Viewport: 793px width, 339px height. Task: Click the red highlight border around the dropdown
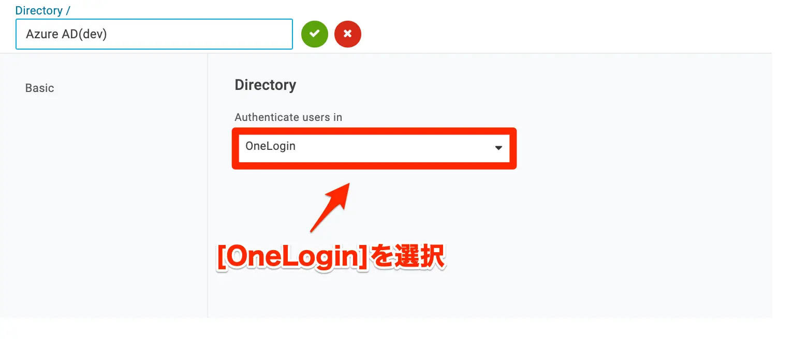[x=374, y=131]
